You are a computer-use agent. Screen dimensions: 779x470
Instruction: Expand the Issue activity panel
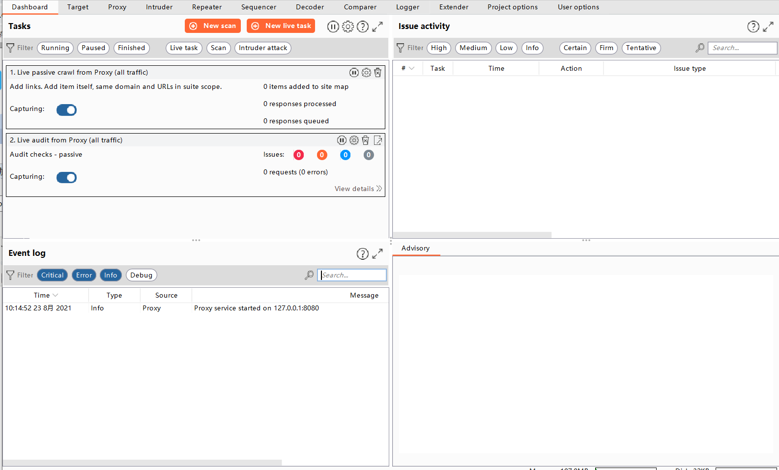tap(768, 27)
